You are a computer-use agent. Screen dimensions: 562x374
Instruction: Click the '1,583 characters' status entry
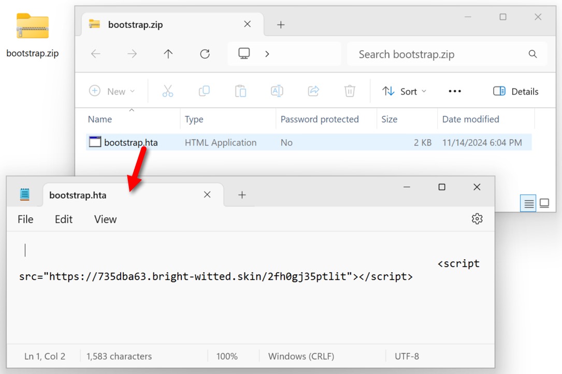click(x=119, y=356)
